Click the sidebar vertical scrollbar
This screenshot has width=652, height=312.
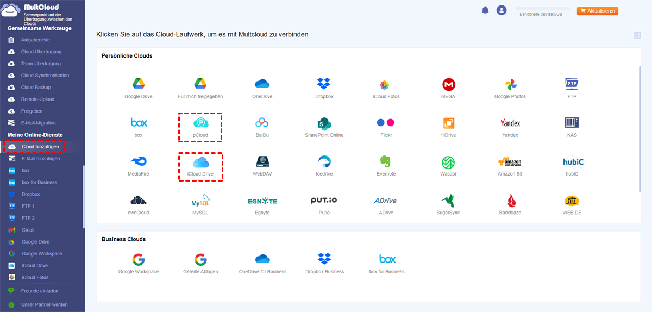point(83,197)
